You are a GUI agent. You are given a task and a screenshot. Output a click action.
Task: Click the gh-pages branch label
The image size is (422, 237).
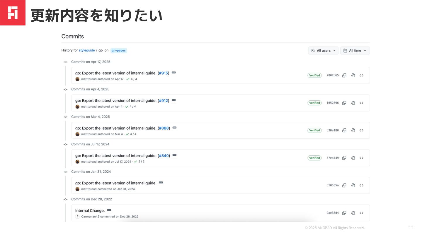click(119, 50)
